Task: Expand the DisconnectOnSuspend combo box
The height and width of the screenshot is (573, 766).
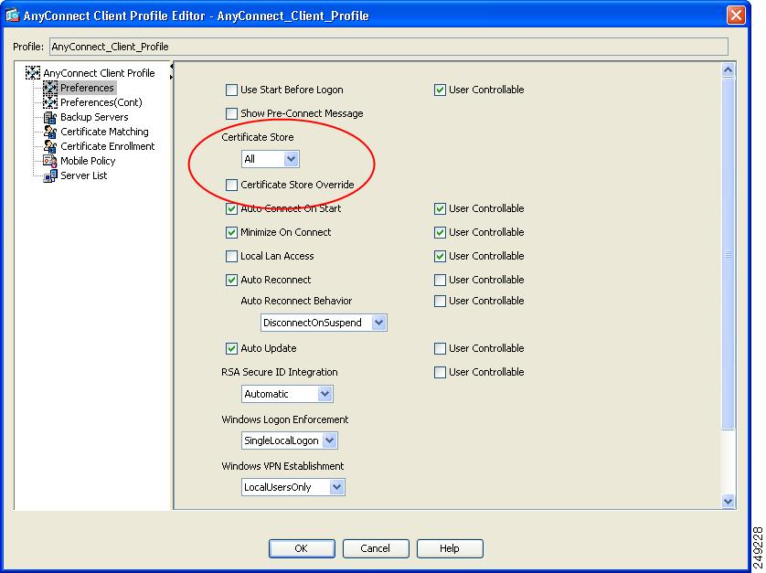Action: (324, 323)
